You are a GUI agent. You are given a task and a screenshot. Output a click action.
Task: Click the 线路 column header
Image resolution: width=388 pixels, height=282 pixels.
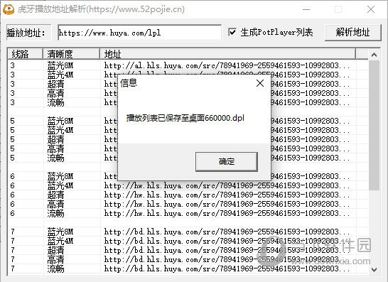pos(25,54)
